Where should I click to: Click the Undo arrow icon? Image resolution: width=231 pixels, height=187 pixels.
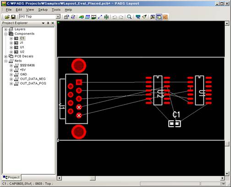click(115, 17)
